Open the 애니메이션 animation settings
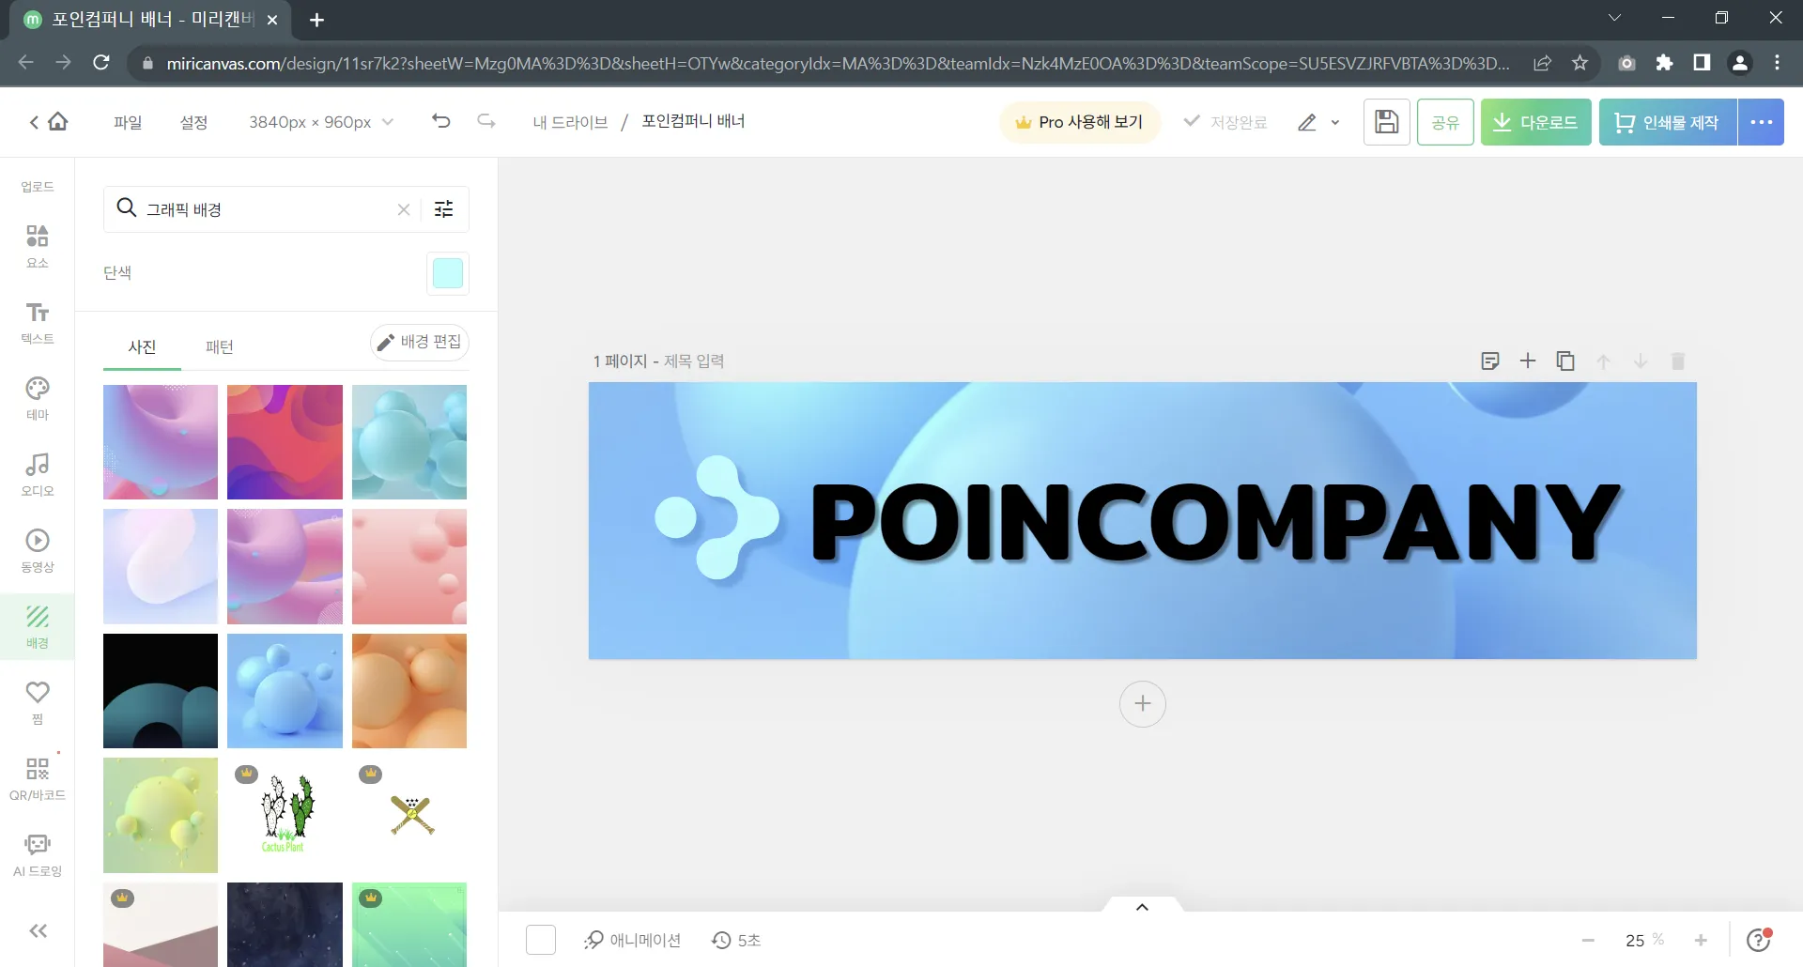The height and width of the screenshot is (967, 1803). [x=632, y=940]
